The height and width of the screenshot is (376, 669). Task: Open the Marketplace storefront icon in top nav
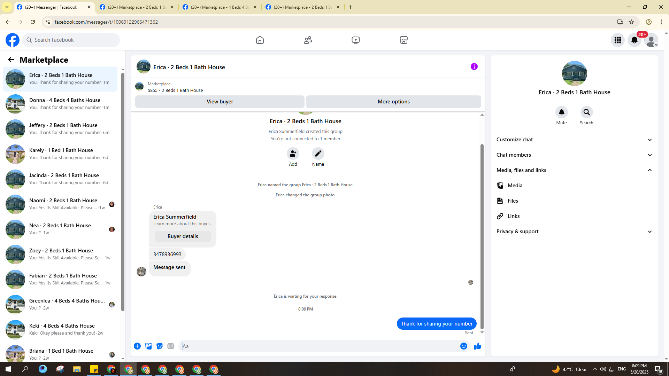[403, 40]
